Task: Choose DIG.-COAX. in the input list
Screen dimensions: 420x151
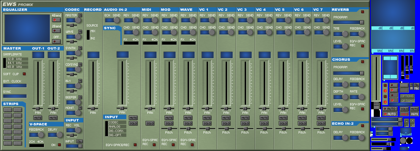Action: coord(117,131)
